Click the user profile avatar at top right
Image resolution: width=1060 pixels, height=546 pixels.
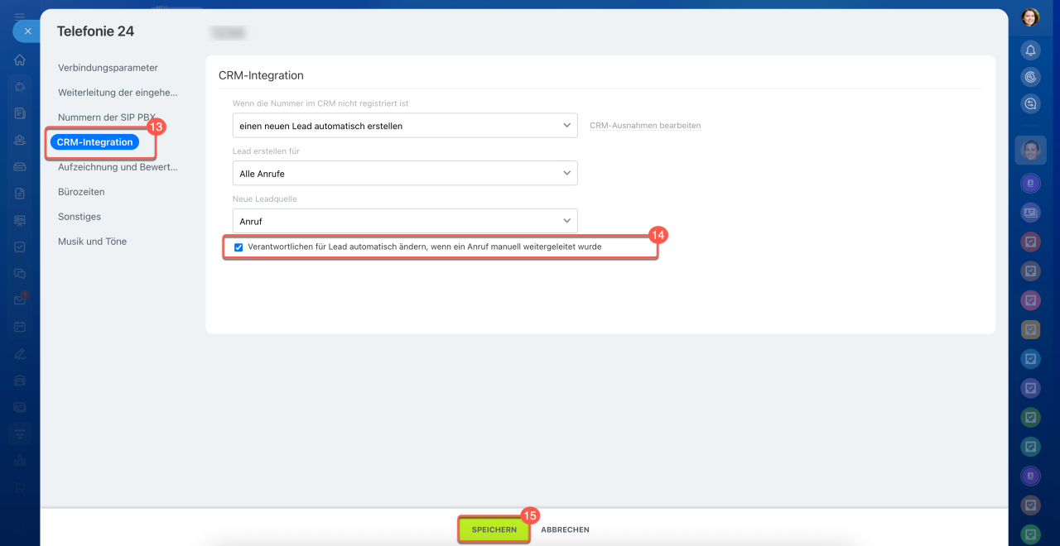(x=1030, y=17)
